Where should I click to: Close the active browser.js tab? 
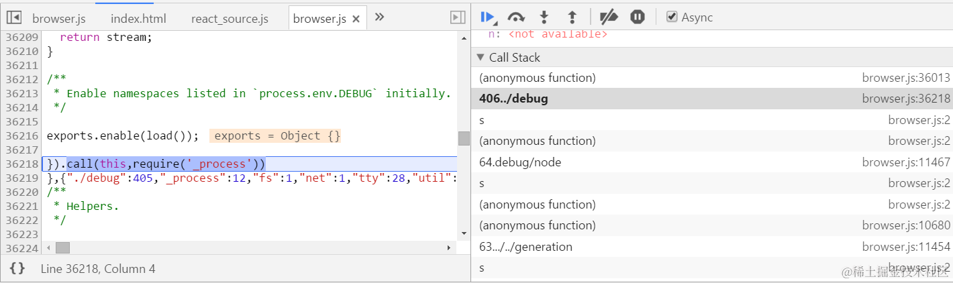356,19
